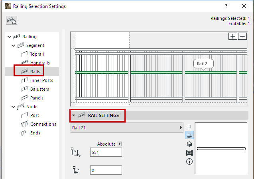This screenshot has height=179, width=254.
Task: Click the rail component preview thumbnail
Action: point(221,148)
